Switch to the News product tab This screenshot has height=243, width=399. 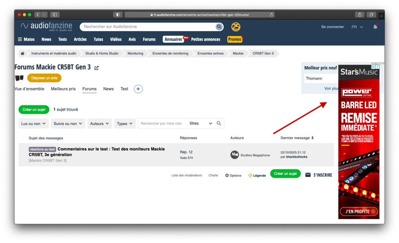[x=108, y=89]
